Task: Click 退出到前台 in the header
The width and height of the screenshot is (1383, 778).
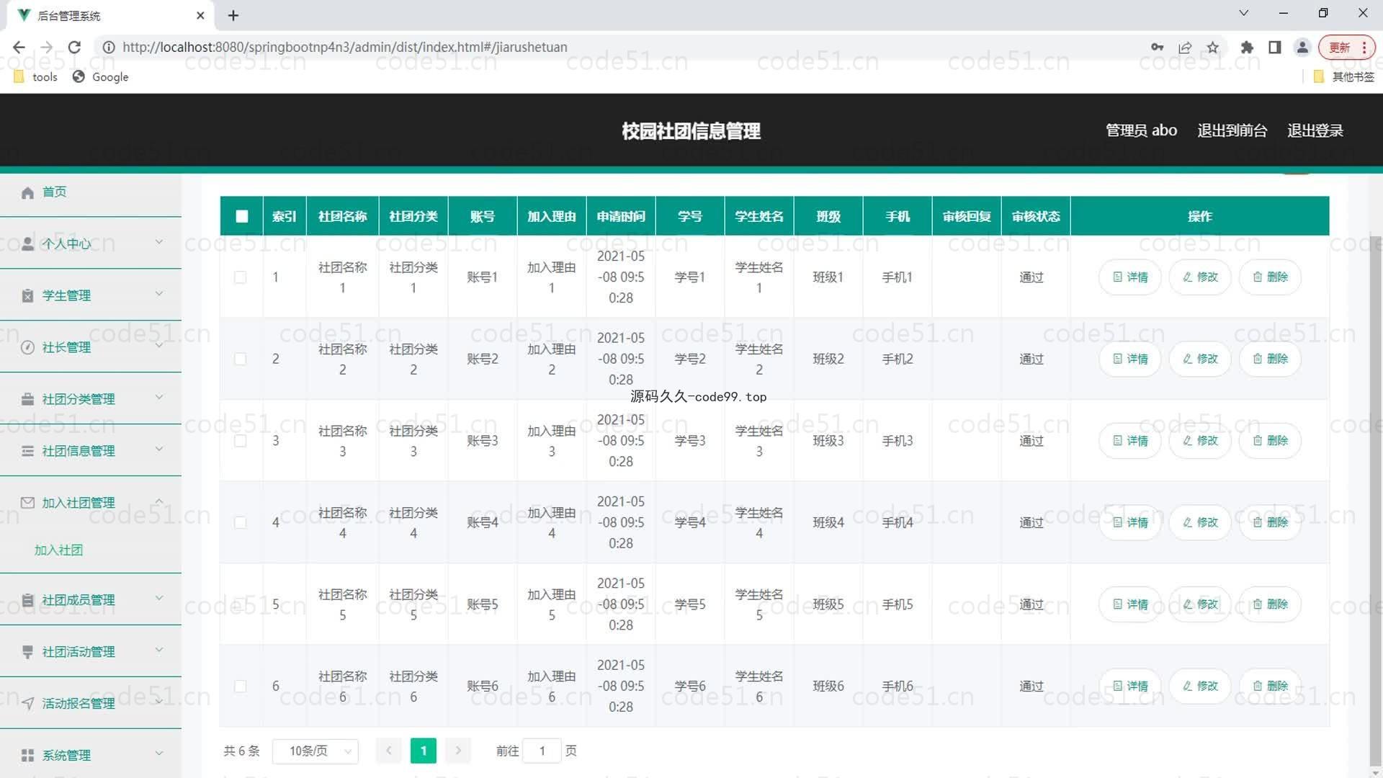Action: point(1232,130)
